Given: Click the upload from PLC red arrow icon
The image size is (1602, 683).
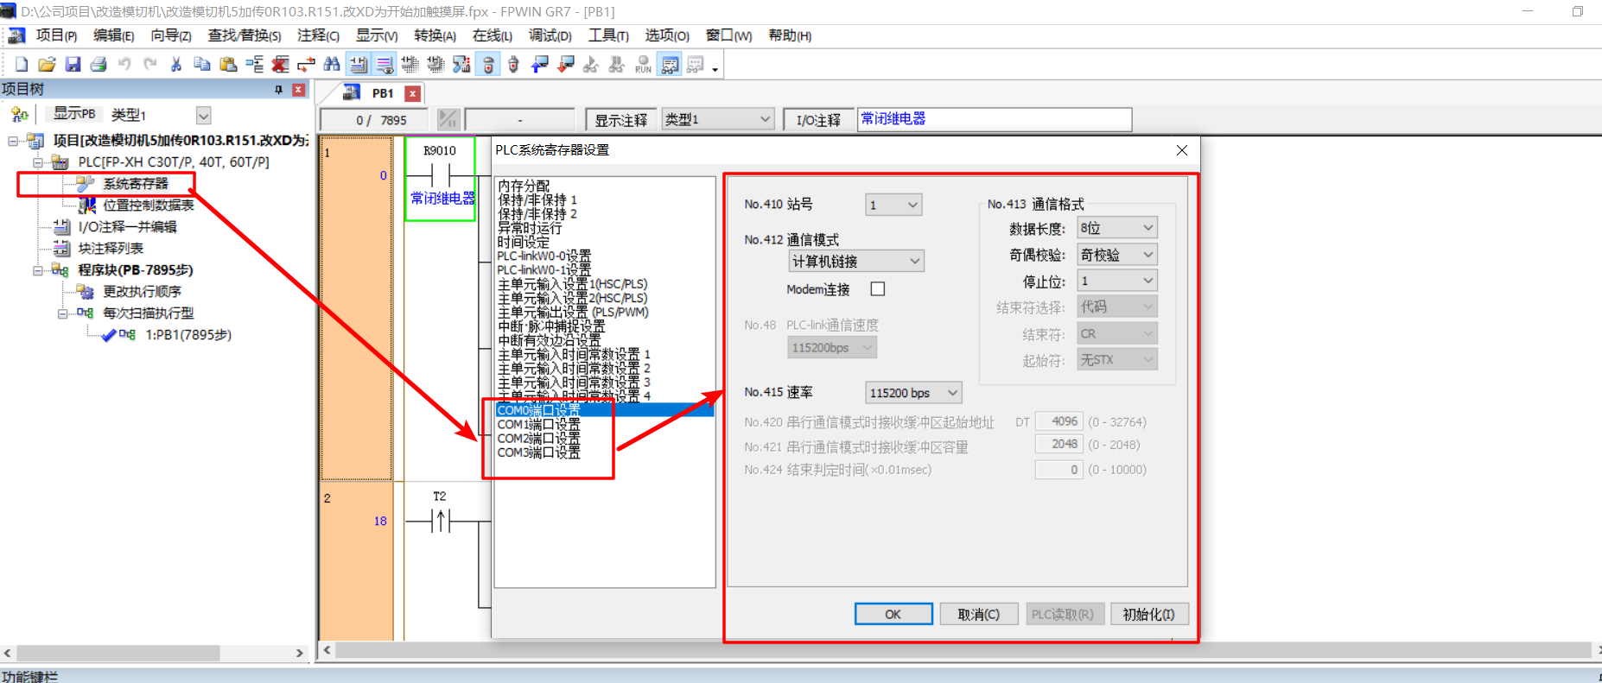Looking at the screenshot, I should point(566,65).
